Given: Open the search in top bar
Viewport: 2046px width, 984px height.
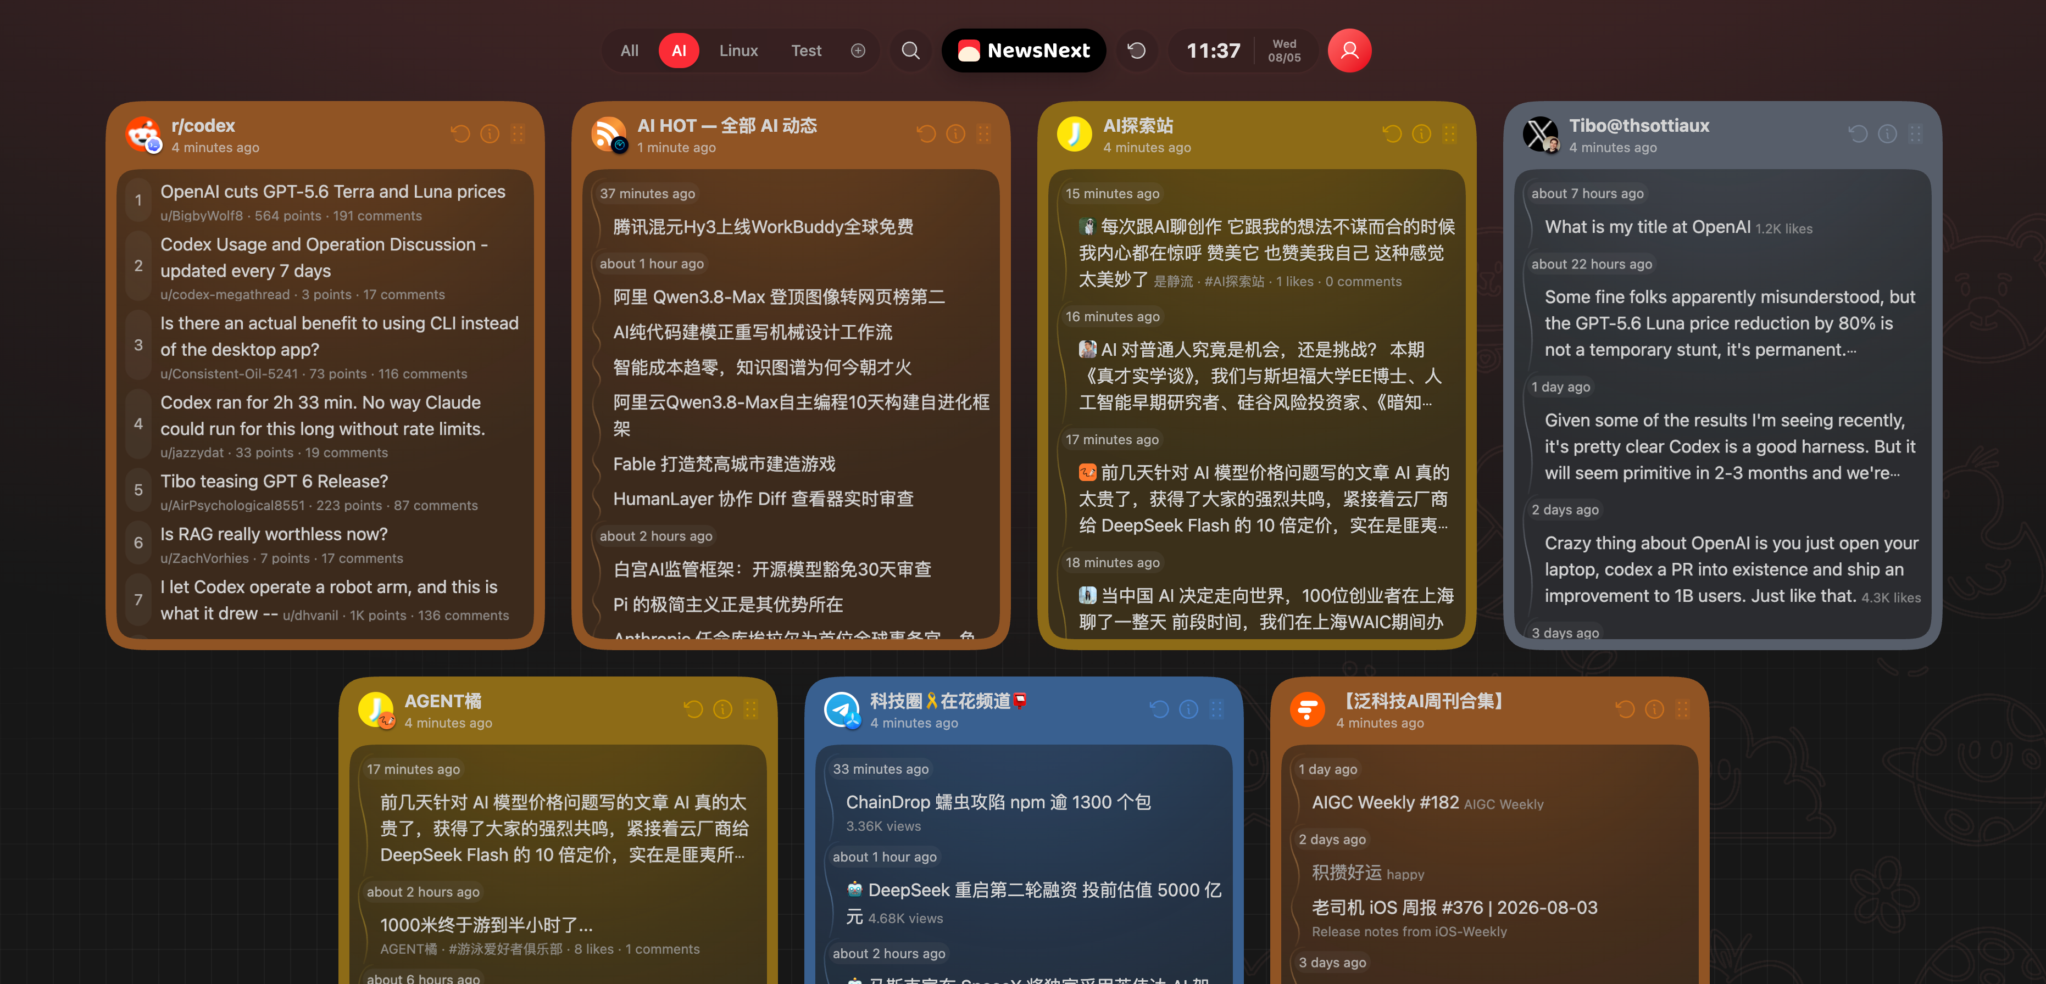Looking at the screenshot, I should coord(911,51).
